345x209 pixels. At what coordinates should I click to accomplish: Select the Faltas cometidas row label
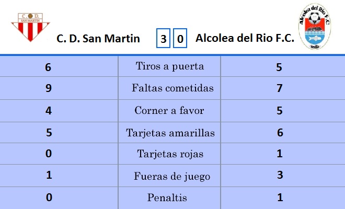[x=173, y=88]
